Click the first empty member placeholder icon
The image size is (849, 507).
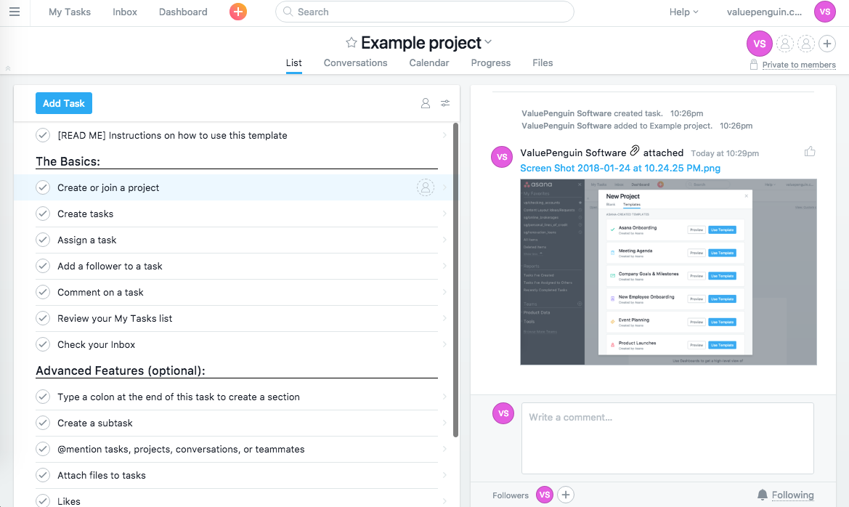coord(785,44)
